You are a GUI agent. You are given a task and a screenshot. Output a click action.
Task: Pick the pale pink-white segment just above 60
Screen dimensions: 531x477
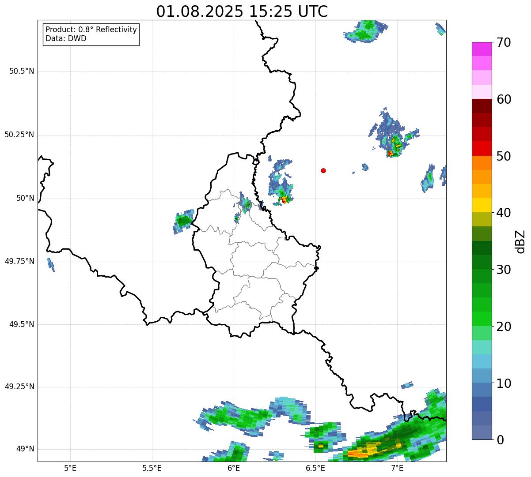[482, 92]
